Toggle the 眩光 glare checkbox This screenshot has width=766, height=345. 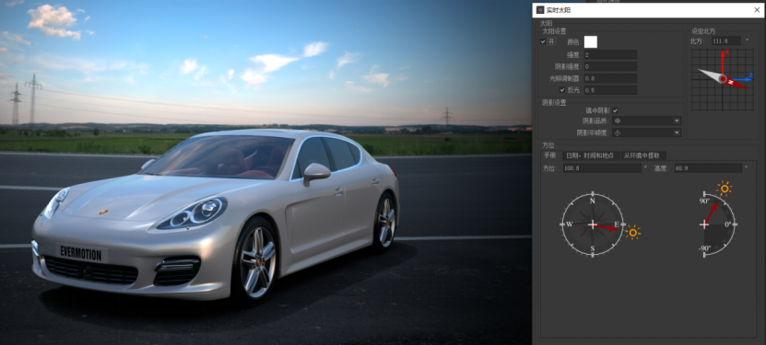(561, 90)
